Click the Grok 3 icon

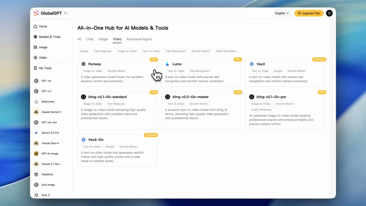36,195
